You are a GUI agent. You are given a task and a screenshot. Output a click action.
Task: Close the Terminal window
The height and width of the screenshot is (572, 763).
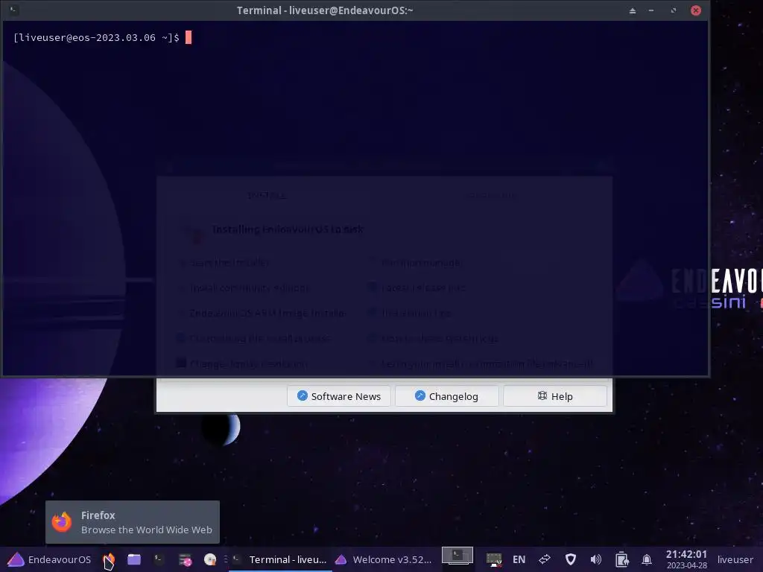(x=696, y=10)
